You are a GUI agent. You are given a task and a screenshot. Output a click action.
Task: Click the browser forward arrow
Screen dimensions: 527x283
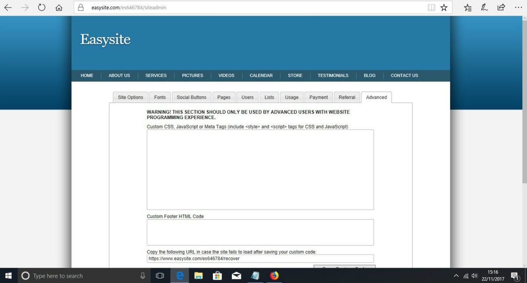coord(25,7)
